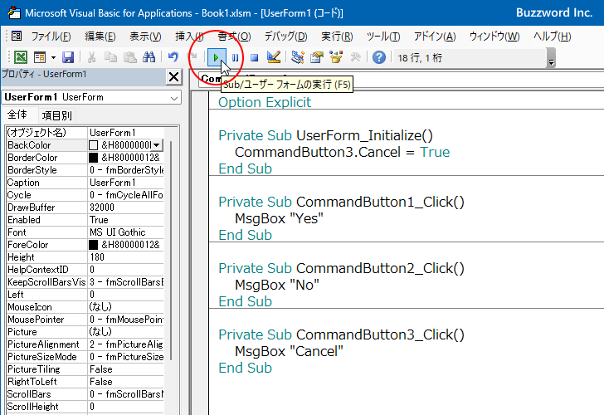Open the ツール(T) menu
604x415 pixels.
pos(383,37)
